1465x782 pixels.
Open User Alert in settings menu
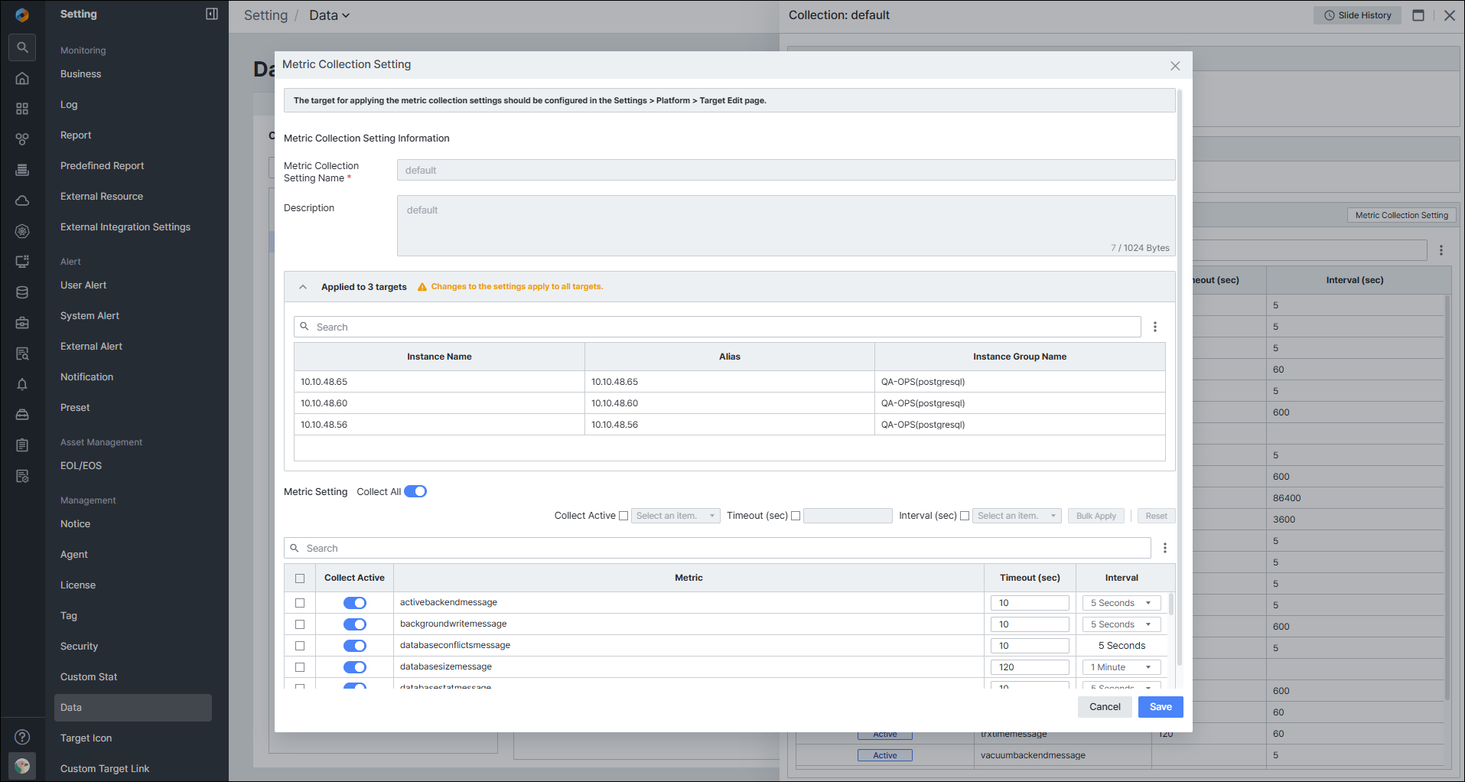83,285
